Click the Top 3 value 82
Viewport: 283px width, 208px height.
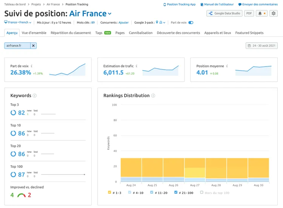[x=22, y=113]
